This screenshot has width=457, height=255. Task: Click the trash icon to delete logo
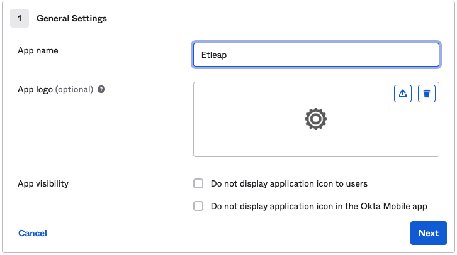pyautogui.click(x=427, y=94)
